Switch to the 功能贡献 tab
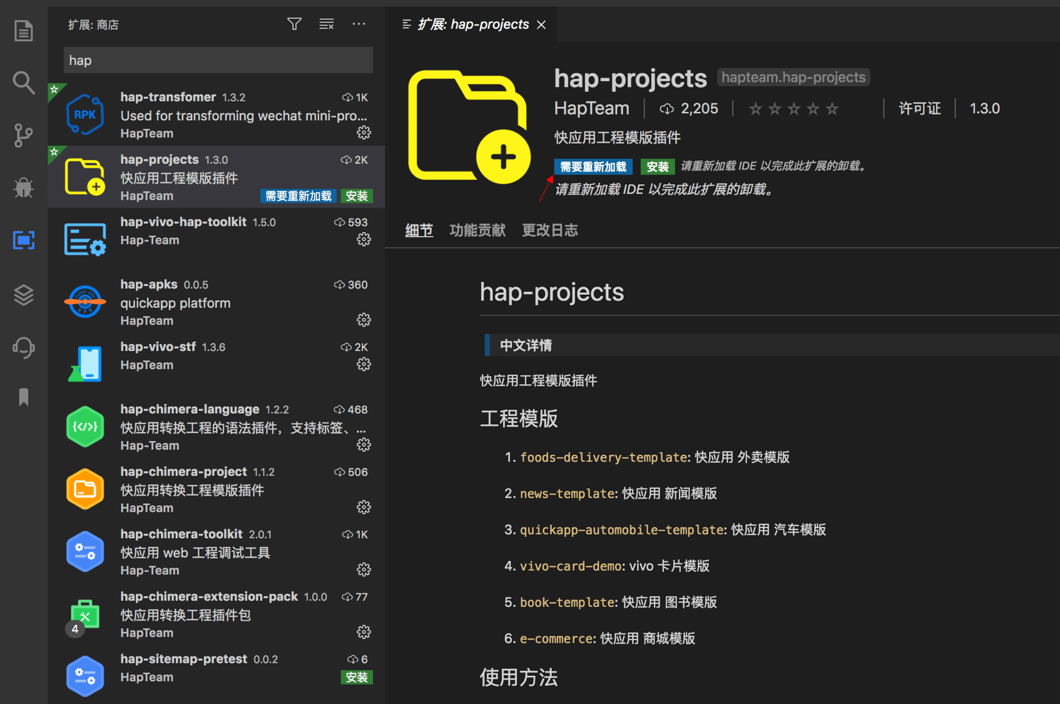 (x=477, y=230)
